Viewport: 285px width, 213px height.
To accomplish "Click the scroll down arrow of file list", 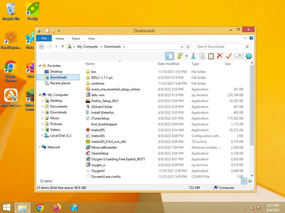I will [x=252, y=175].
